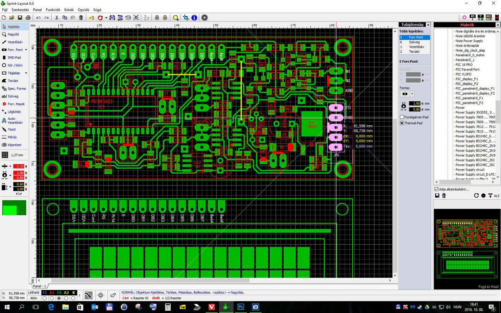Click the green layer color swatch
The width and height of the screenshot is (501, 313).
[x=14, y=208]
